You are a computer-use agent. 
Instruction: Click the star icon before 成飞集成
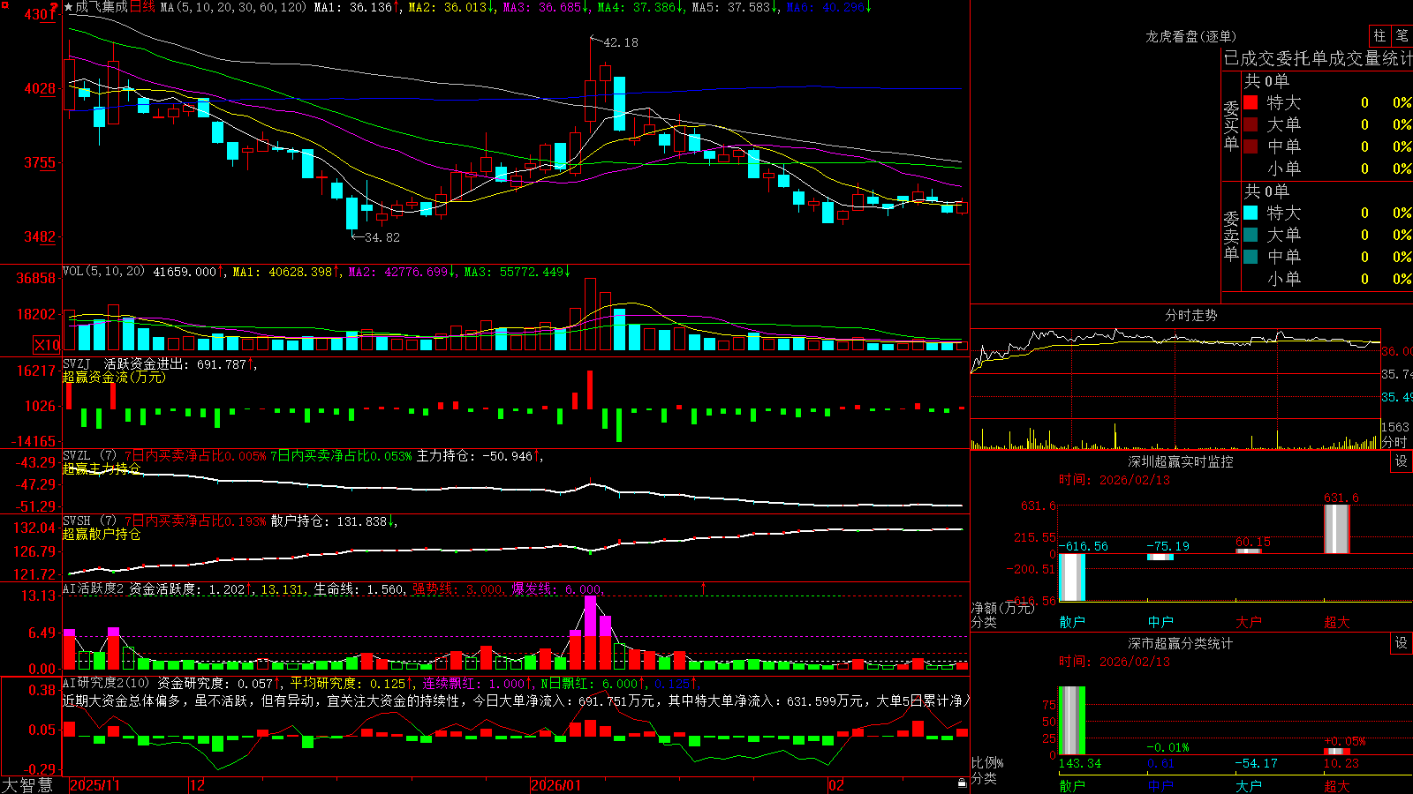click(68, 7)
